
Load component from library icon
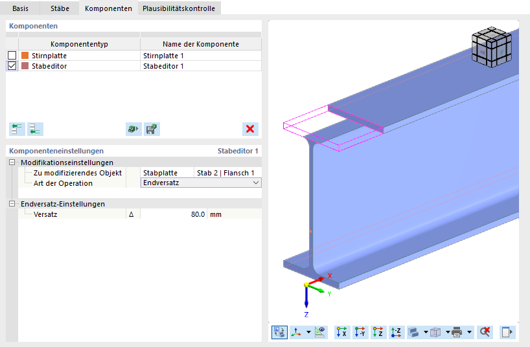coord(133,129)
